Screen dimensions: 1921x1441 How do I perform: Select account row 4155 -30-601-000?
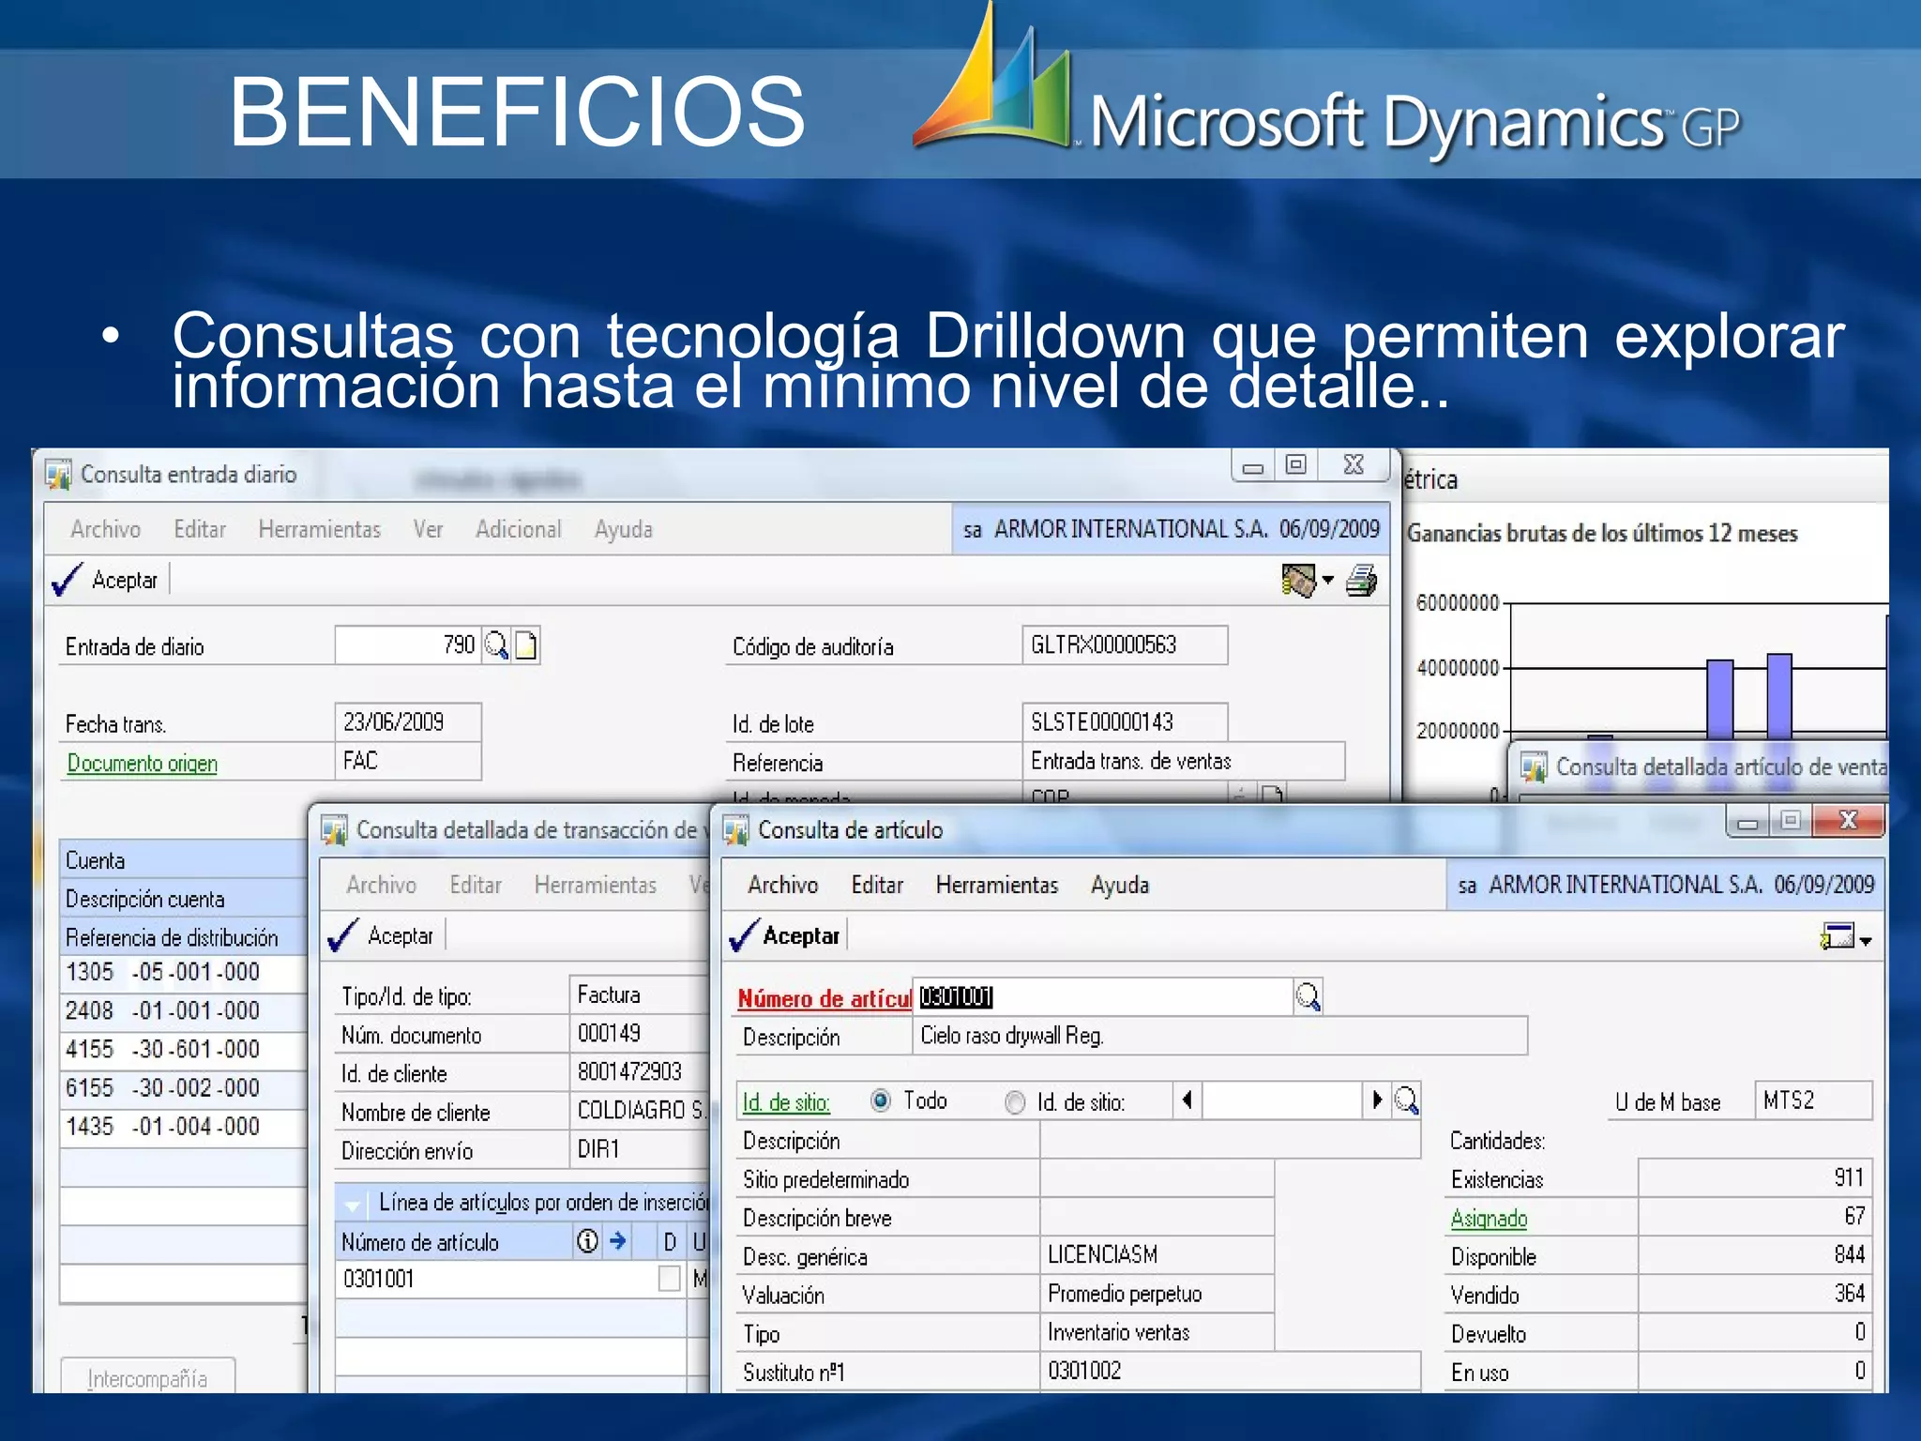coord(183,1049)
